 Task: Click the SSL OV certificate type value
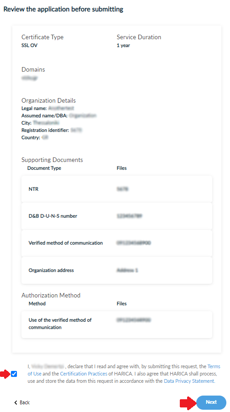[x=30, y=46]
